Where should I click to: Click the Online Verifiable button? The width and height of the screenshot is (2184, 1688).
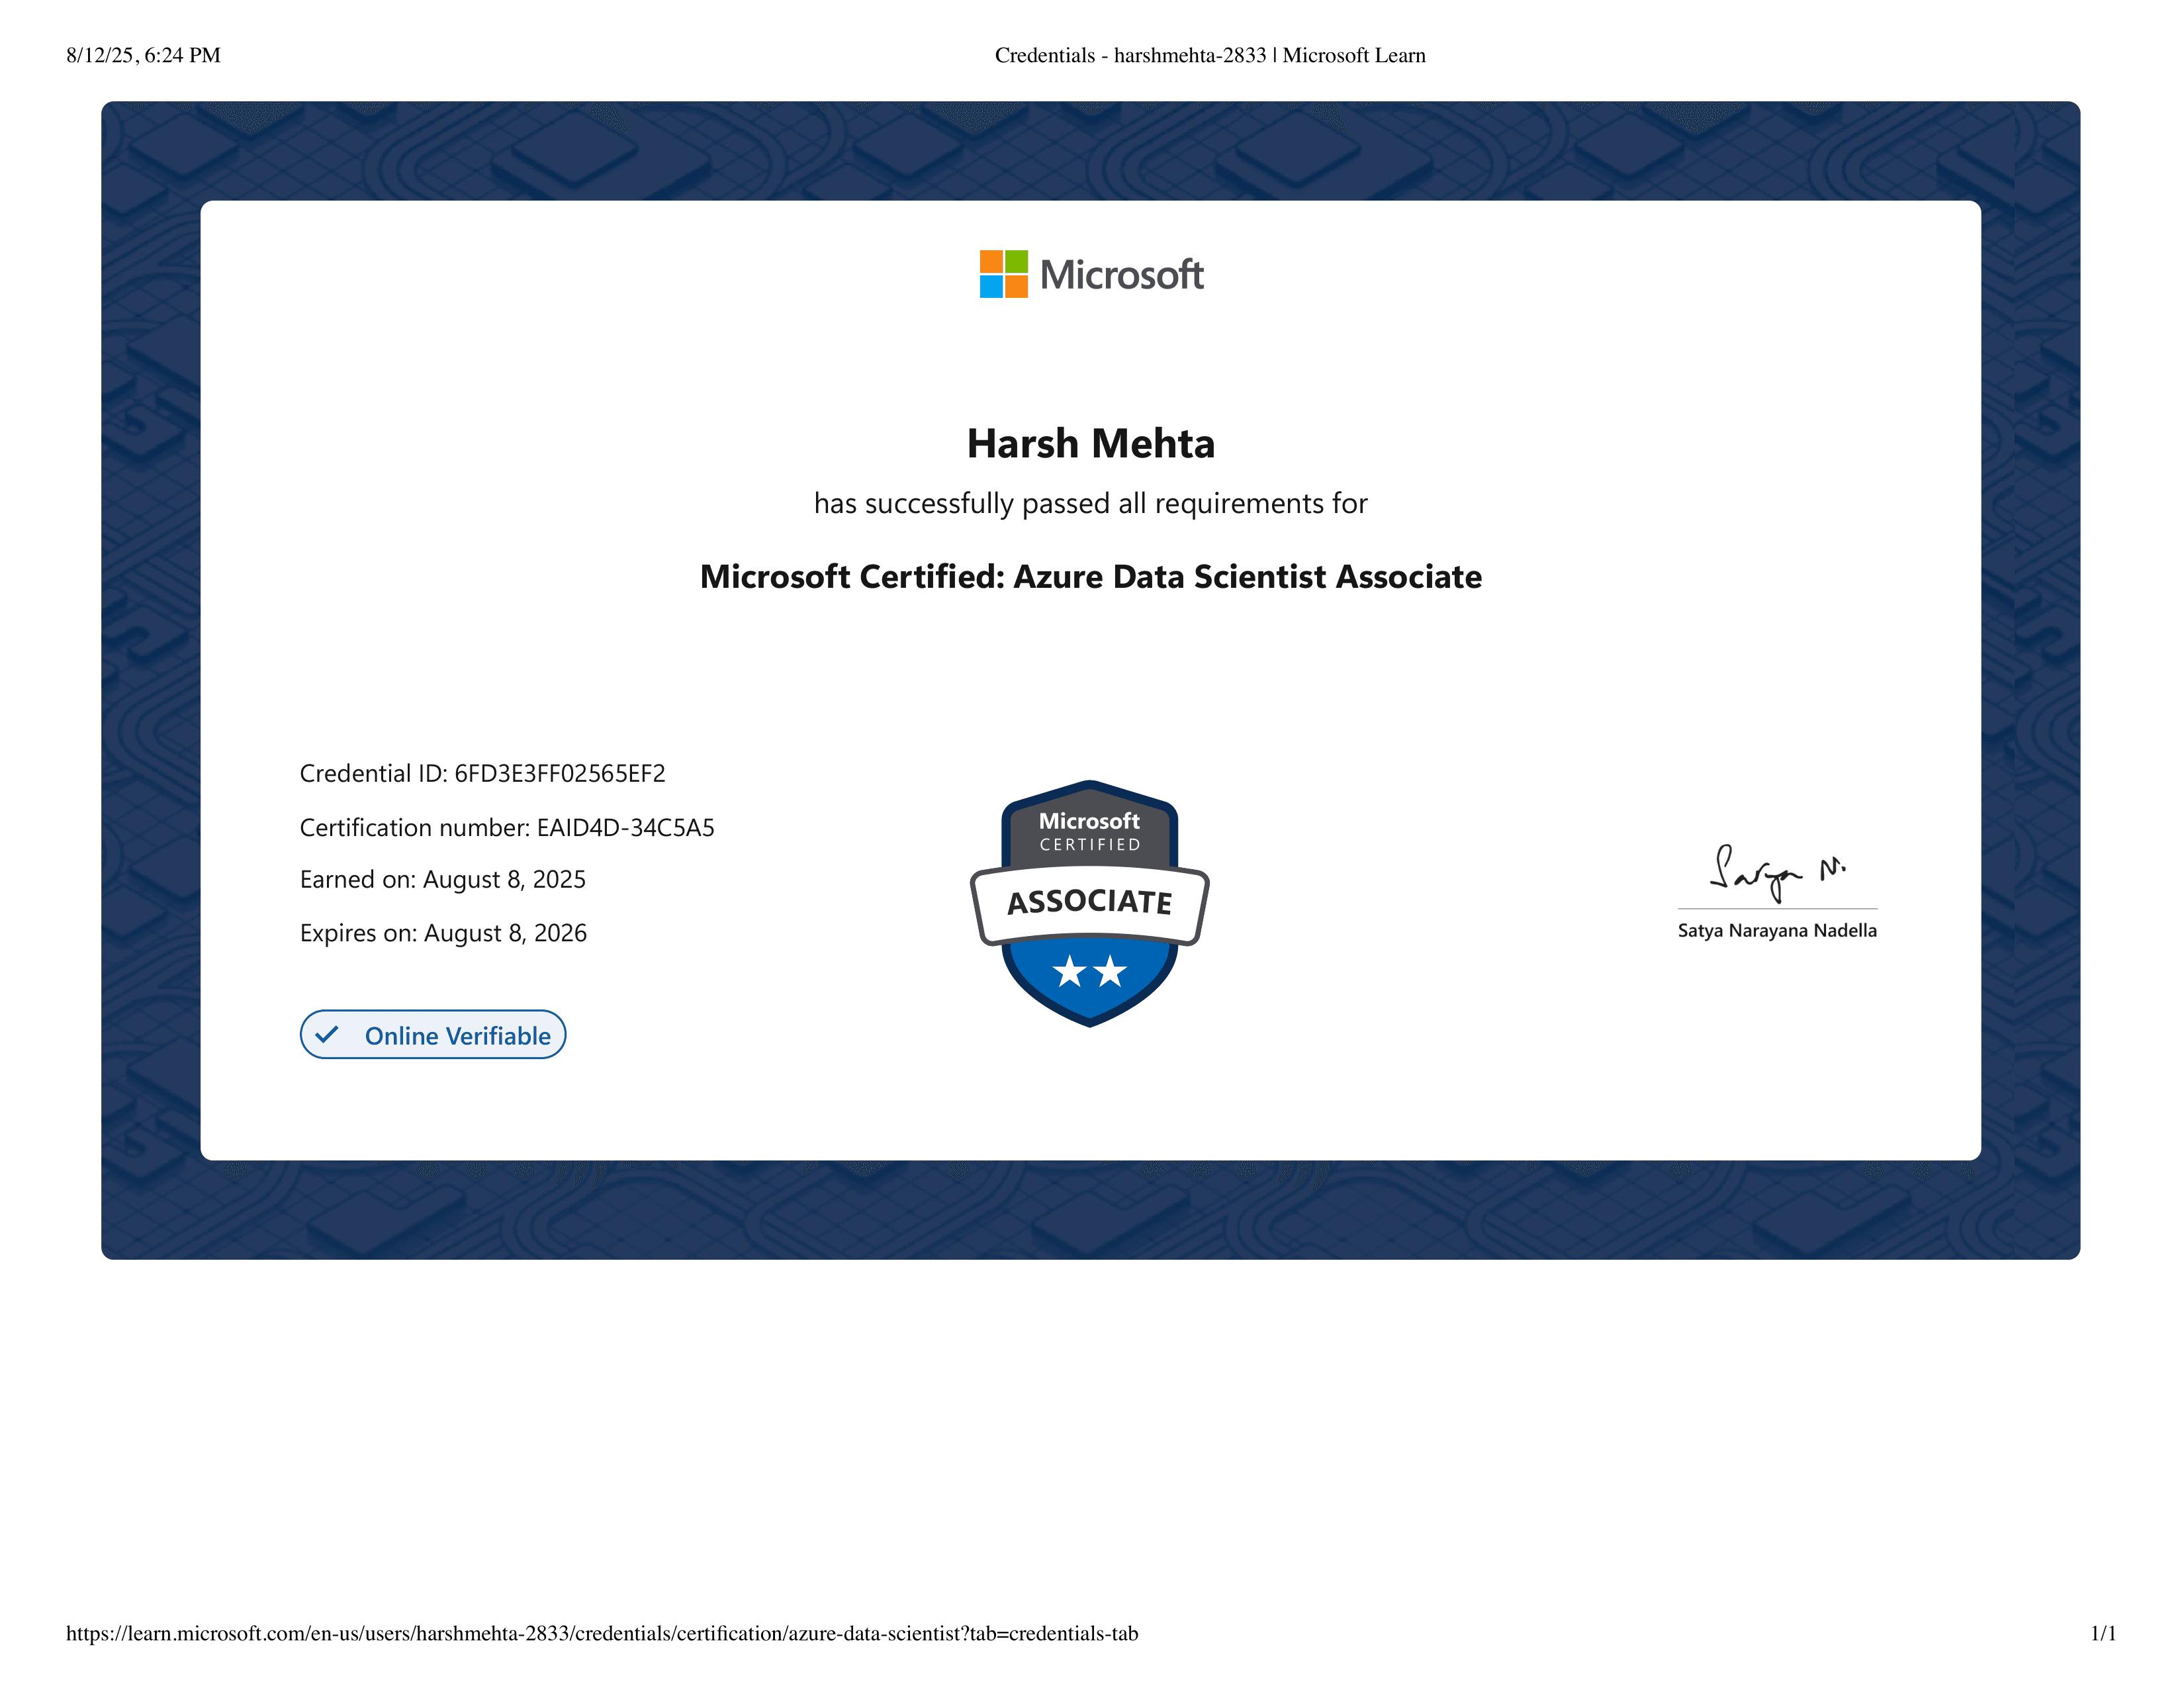pyautogui.click(x=433, y=1035)
